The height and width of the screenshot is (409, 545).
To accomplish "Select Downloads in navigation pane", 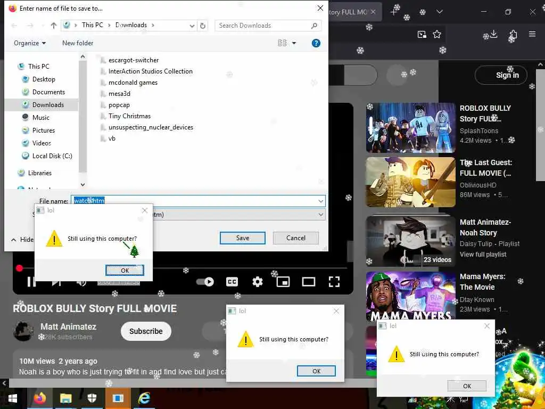I will tap(48, 105).
